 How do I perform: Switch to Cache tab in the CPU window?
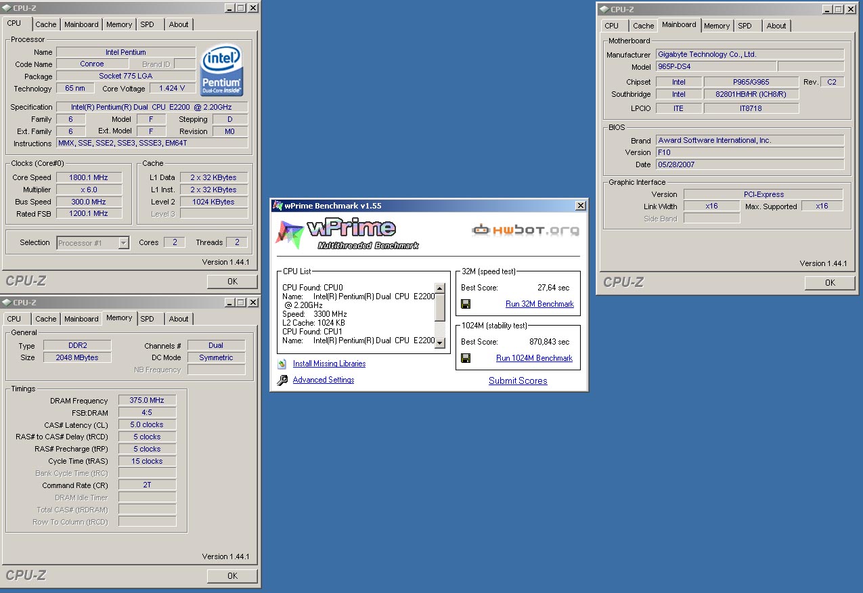(x=46, y=24)
